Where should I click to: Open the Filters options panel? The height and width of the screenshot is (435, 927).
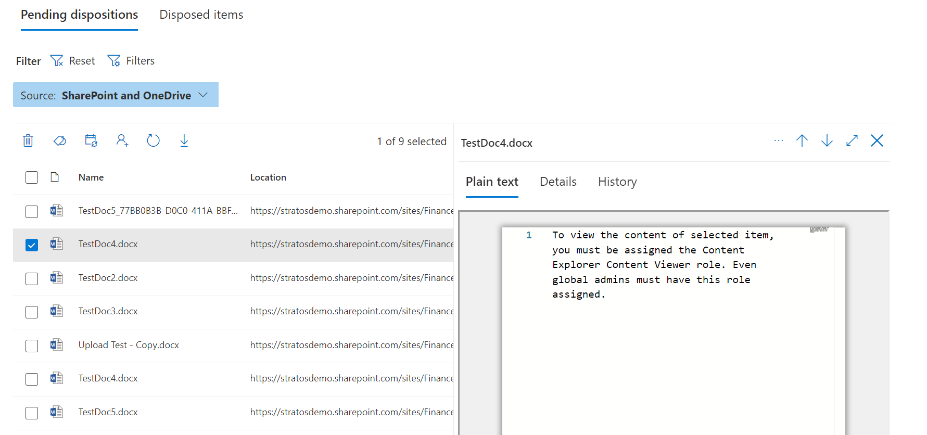coord(131,61)
